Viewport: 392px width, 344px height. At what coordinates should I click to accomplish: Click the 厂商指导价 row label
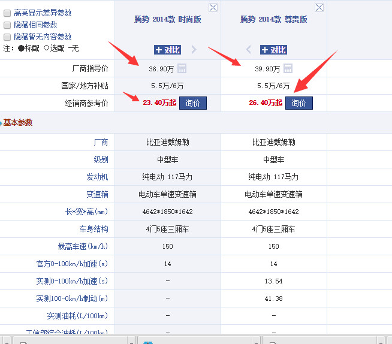coord(91,68)
